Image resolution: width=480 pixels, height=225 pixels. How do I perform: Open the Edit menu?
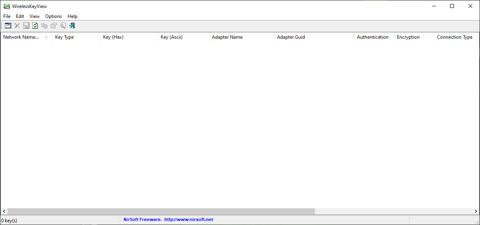pos(20,16)
